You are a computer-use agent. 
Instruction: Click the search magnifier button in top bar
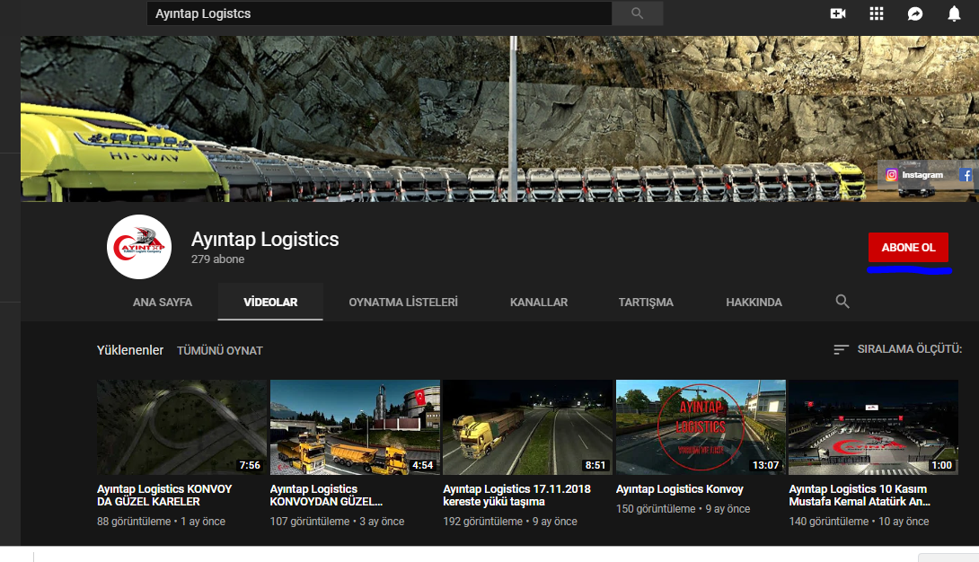[637, 13]
